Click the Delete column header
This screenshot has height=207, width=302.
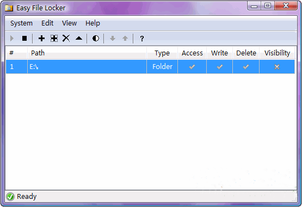pos(246,53)
